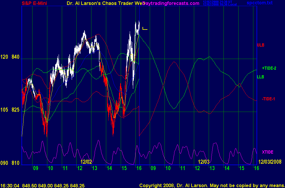This screenshot has width=285, height=188.
Task: Click the 12/03/2008 date label
Action: click(271, 162)
